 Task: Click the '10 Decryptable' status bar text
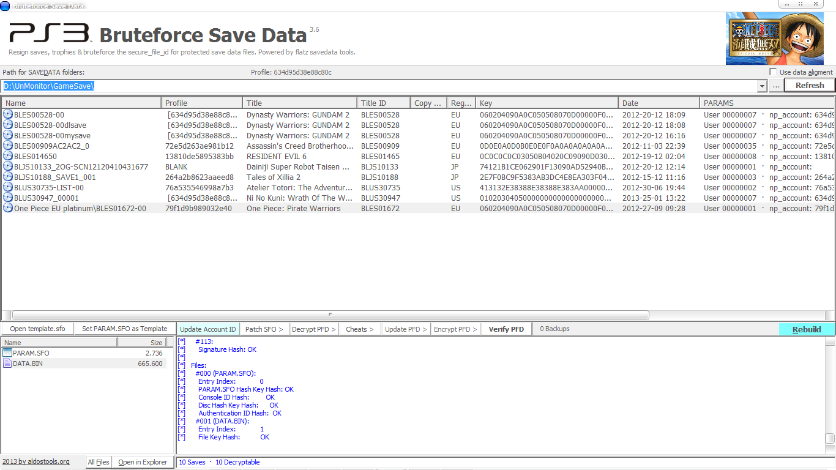(x=237, y=463)
